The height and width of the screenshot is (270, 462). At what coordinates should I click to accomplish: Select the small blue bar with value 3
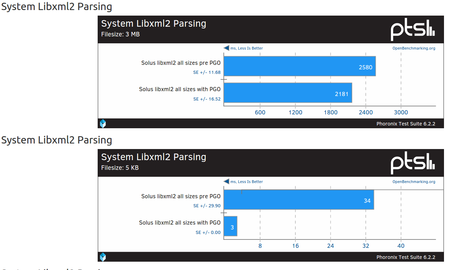[x=230, y=226]
